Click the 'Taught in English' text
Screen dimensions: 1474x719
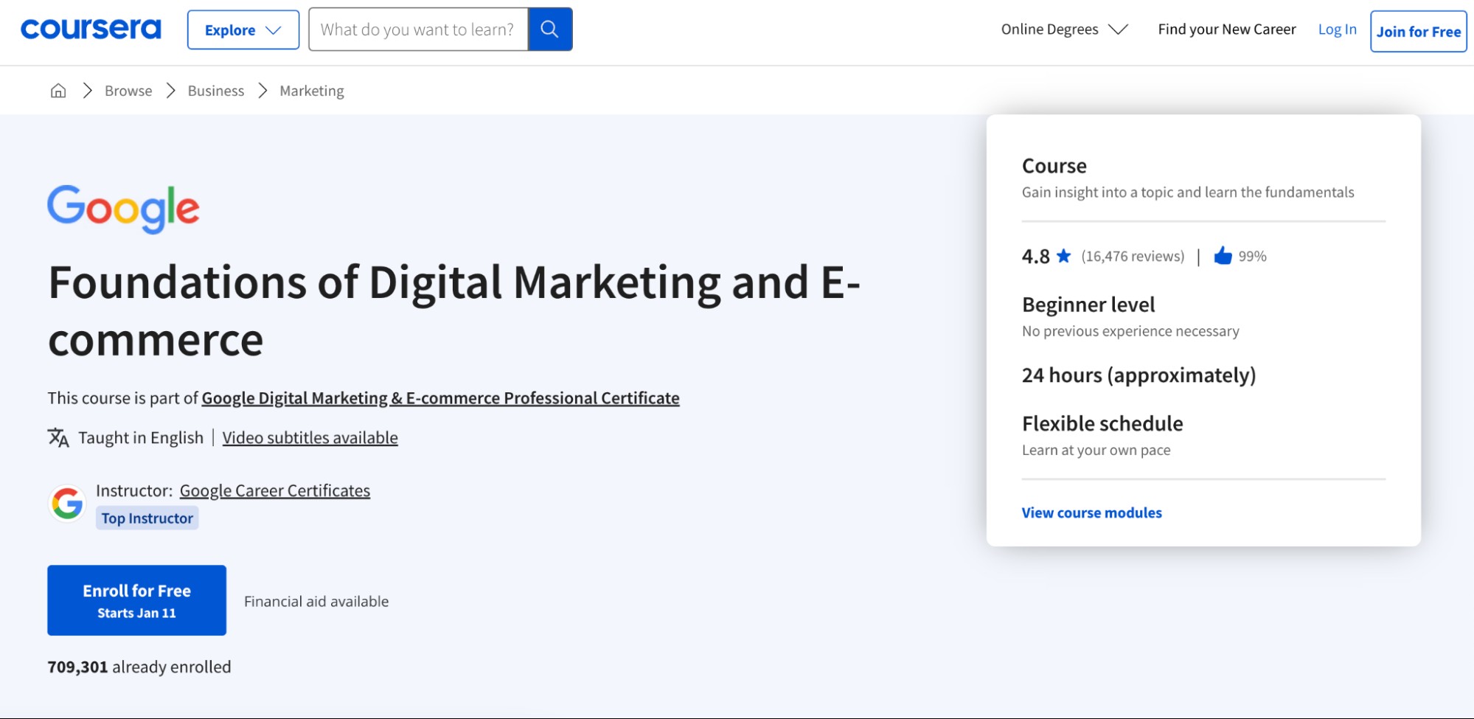pyautogui.click(x=141, y=438)
